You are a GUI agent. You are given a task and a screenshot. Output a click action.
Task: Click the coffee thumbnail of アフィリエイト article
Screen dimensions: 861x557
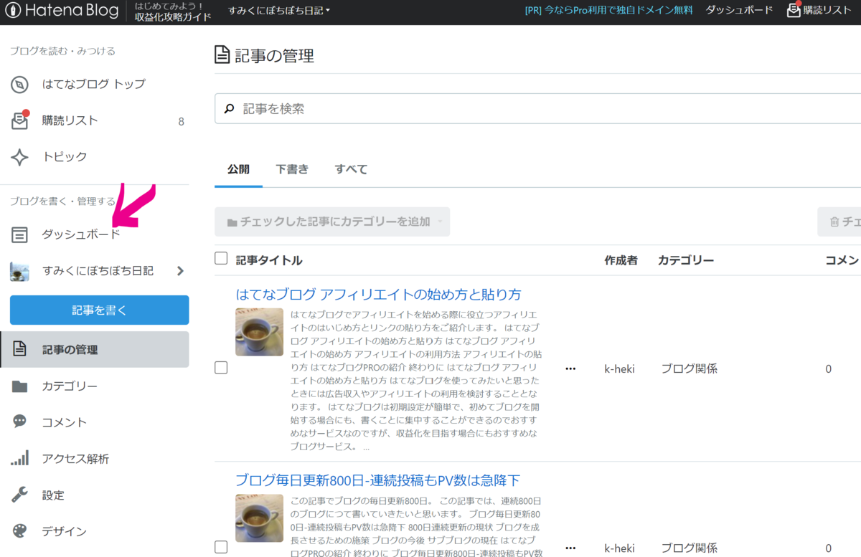pos(259,332)
